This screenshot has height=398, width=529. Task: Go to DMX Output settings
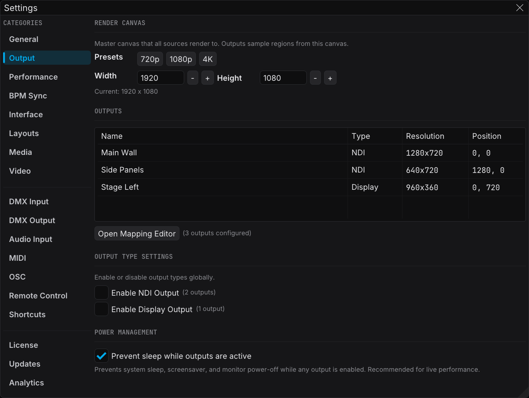[47, 220]
